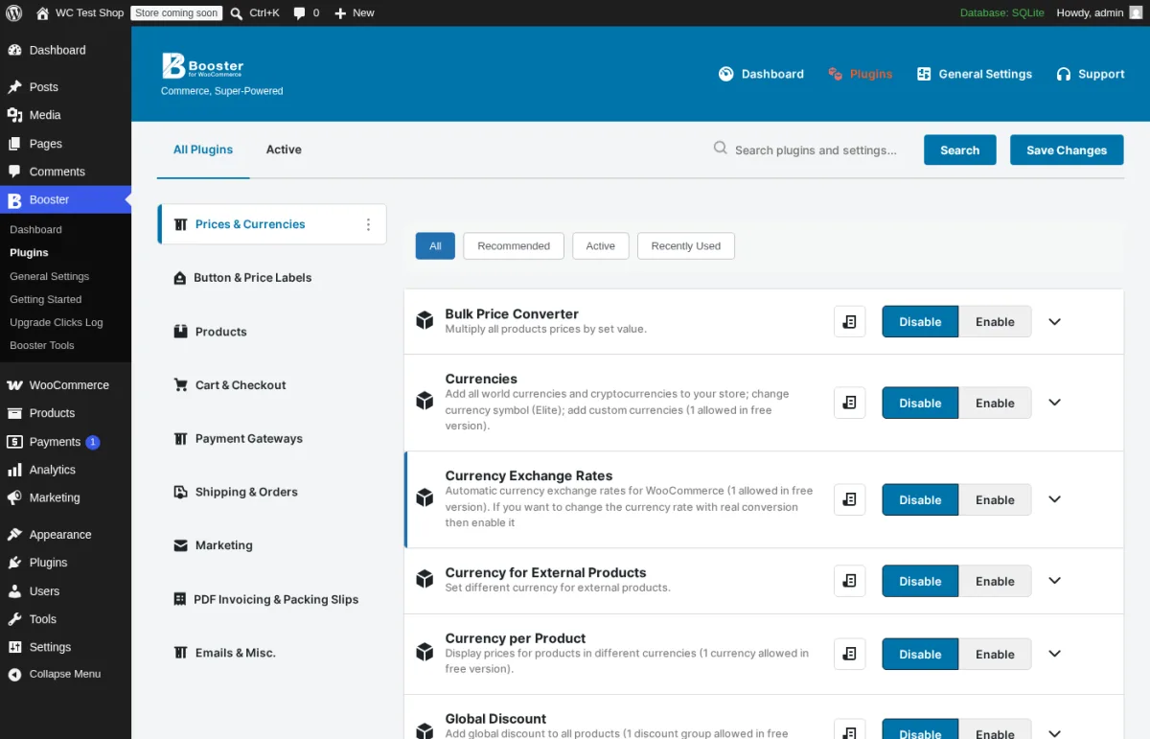The image size is (1150, 739).
Task: Filter by Recommended plugins
Action: (514, 245)
